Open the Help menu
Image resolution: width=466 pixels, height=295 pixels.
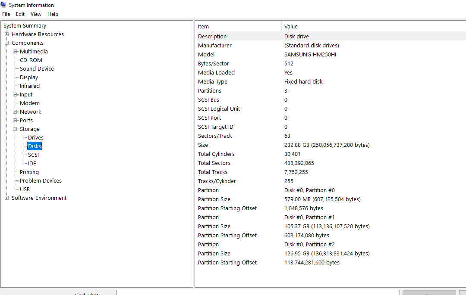click(x=53, y=14)
